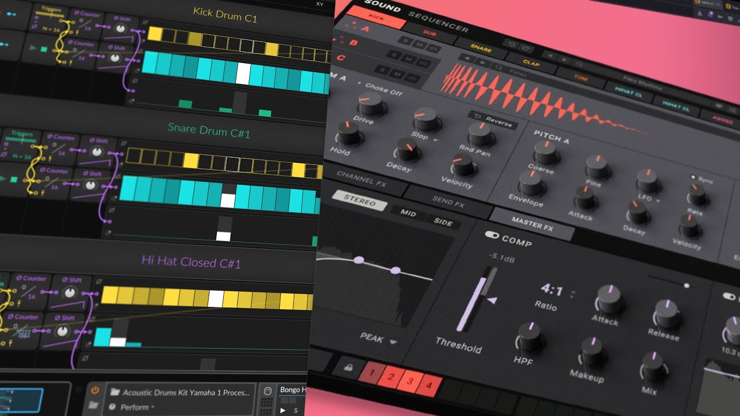The height and width of the screenshot is (416, 740).
Task: Select the Fine pitch knob
Action: tap(598, 166)
